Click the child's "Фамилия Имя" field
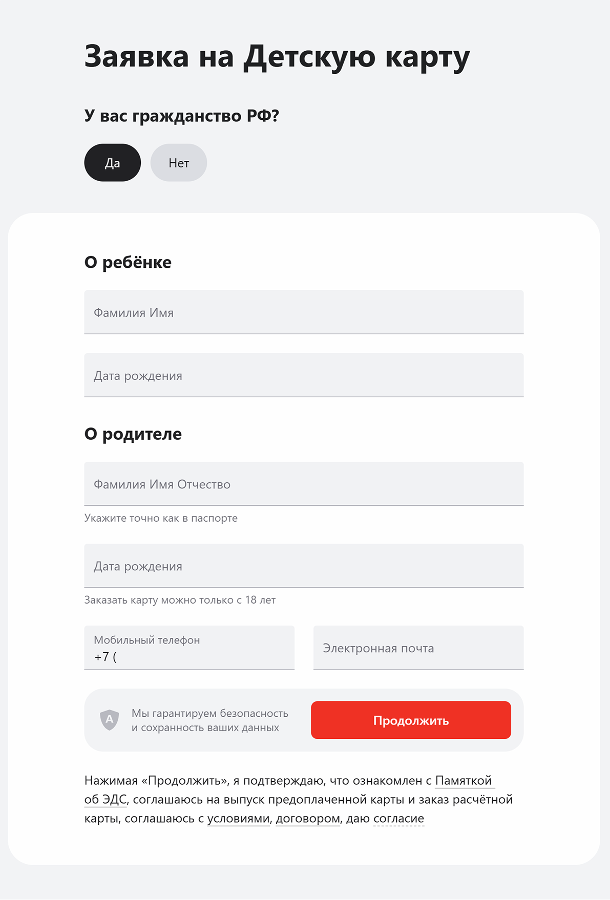 point(304,312)
